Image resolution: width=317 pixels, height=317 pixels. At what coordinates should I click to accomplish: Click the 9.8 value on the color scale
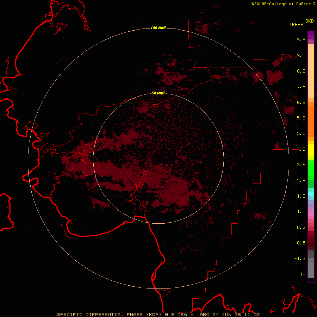click(x=301, y=39)
